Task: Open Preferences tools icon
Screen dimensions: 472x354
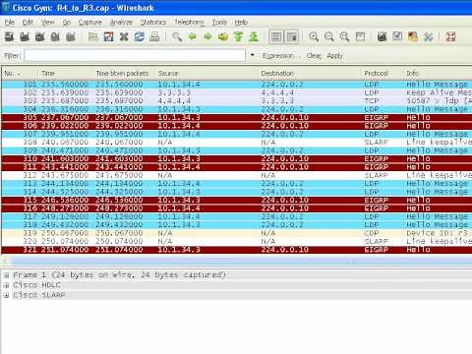Action: (x=429, y=36)
